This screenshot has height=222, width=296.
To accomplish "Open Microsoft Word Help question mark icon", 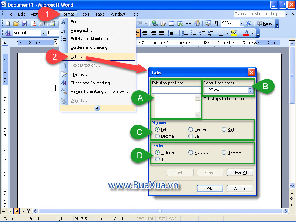I will (249, 23).
